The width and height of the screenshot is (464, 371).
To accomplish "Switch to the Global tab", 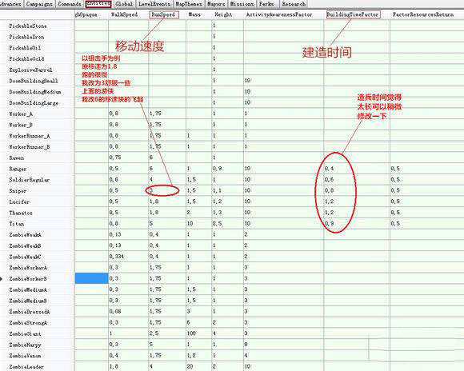I will pos(124,4).
